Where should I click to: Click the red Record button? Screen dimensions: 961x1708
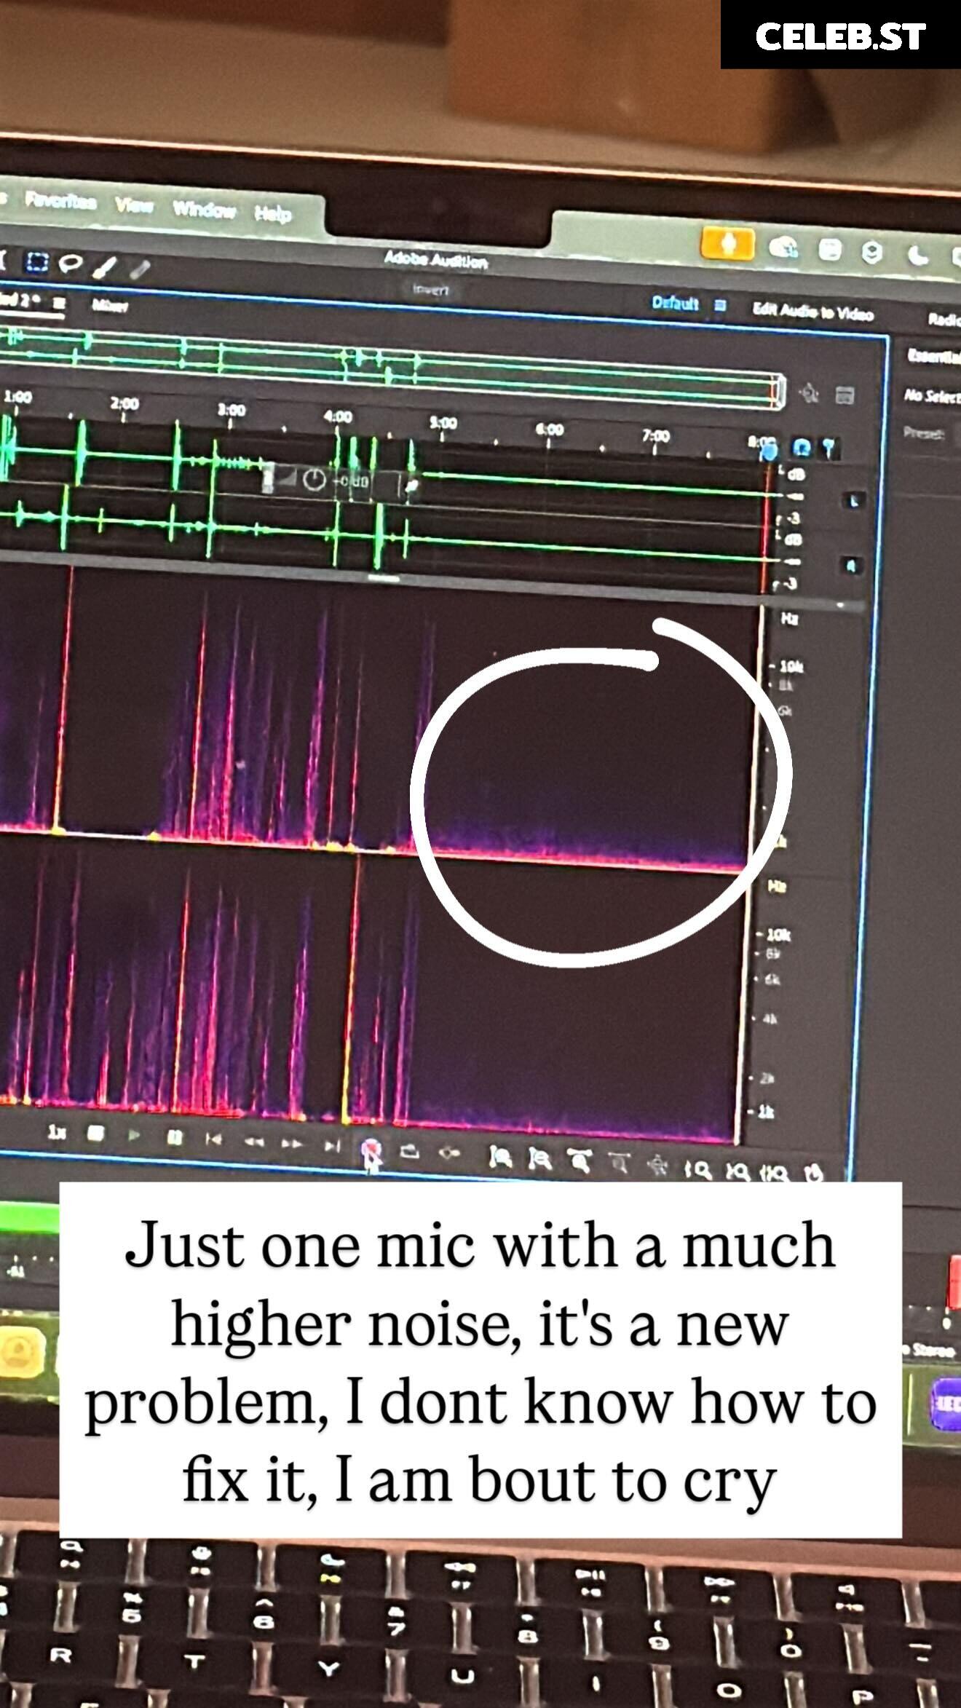371,1148
